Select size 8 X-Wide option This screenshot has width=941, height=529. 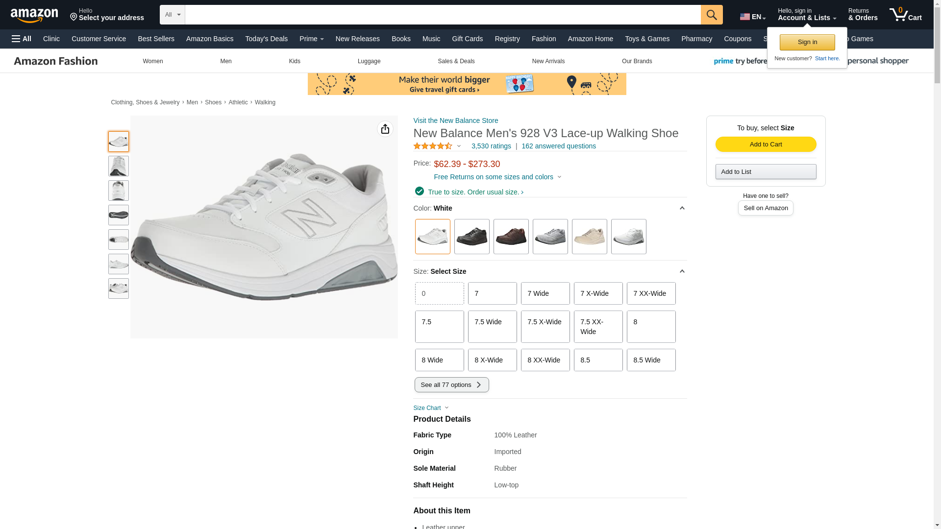coord(492,360)
